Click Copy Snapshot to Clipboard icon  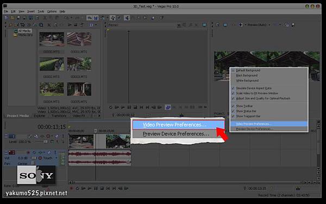point(287,25)
